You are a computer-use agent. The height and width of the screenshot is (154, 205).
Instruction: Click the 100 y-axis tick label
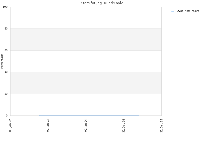(x=5, y=7)
